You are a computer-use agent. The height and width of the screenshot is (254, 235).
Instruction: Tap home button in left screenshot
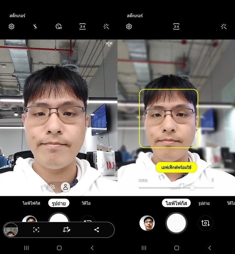[x=59, y=248]
